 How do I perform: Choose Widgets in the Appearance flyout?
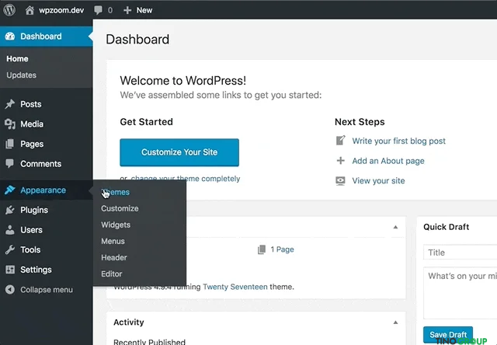(x=116, y=225)
